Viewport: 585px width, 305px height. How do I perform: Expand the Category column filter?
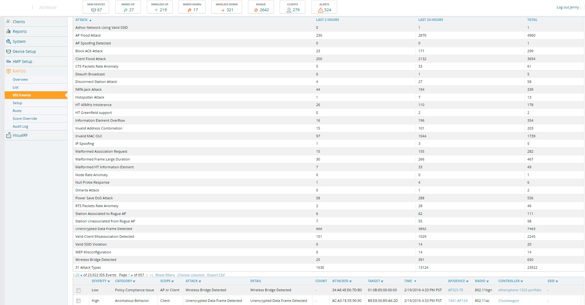134,281
